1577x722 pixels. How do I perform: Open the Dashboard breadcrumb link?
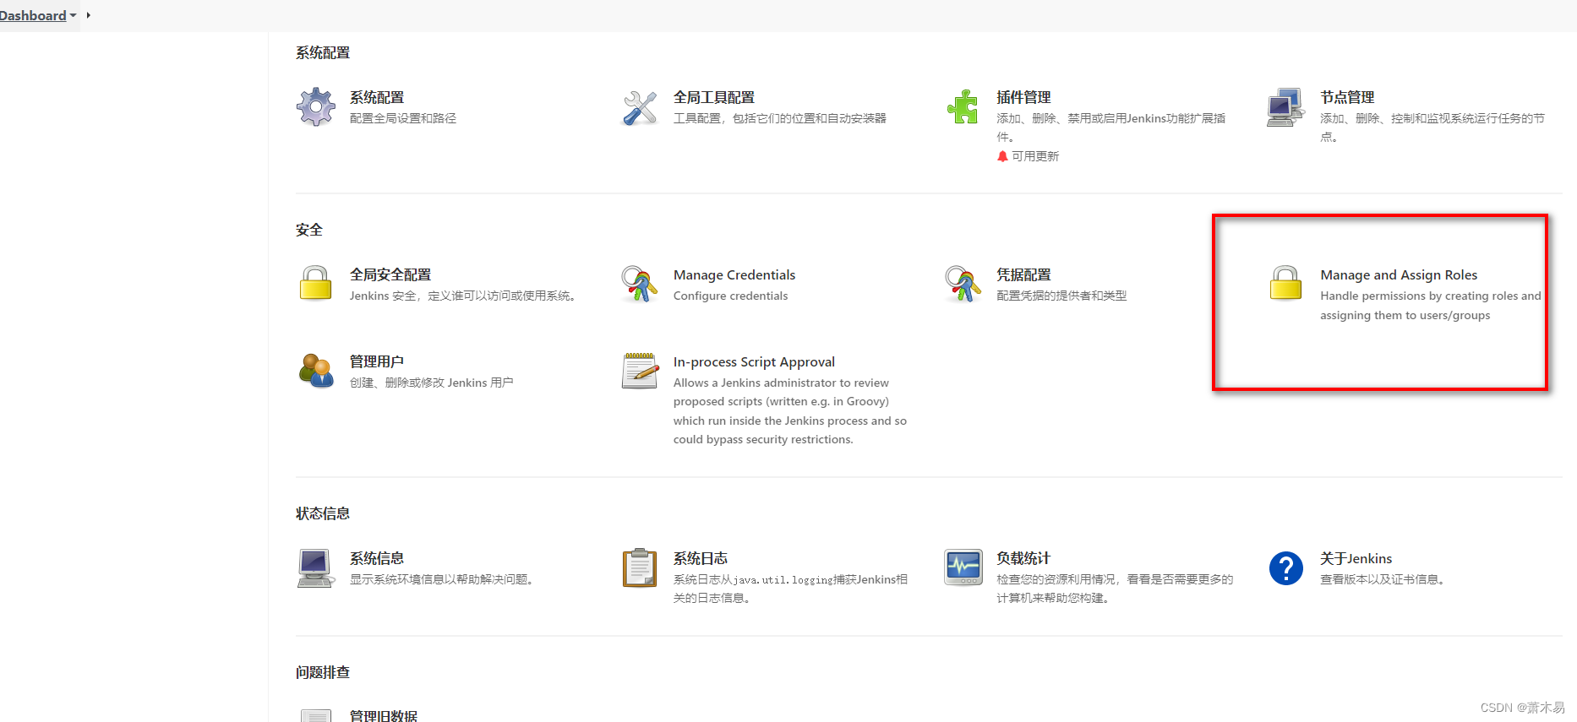(33, 15)
